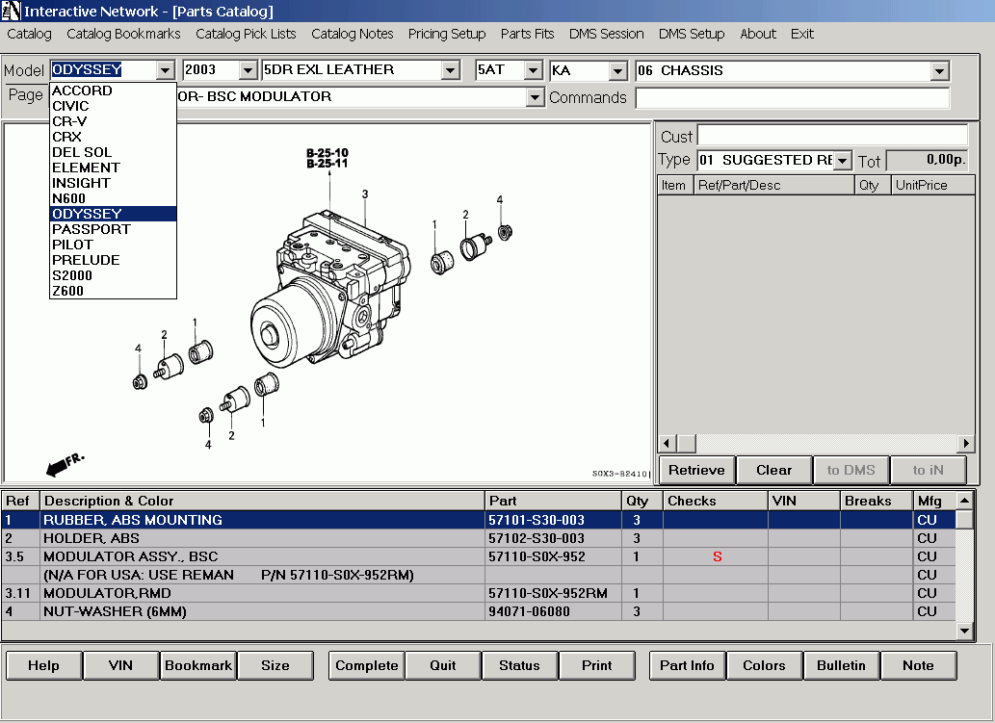Click the Note button
Screen dimensions: 995x723
pyautogui.click(x=918, y=665)
